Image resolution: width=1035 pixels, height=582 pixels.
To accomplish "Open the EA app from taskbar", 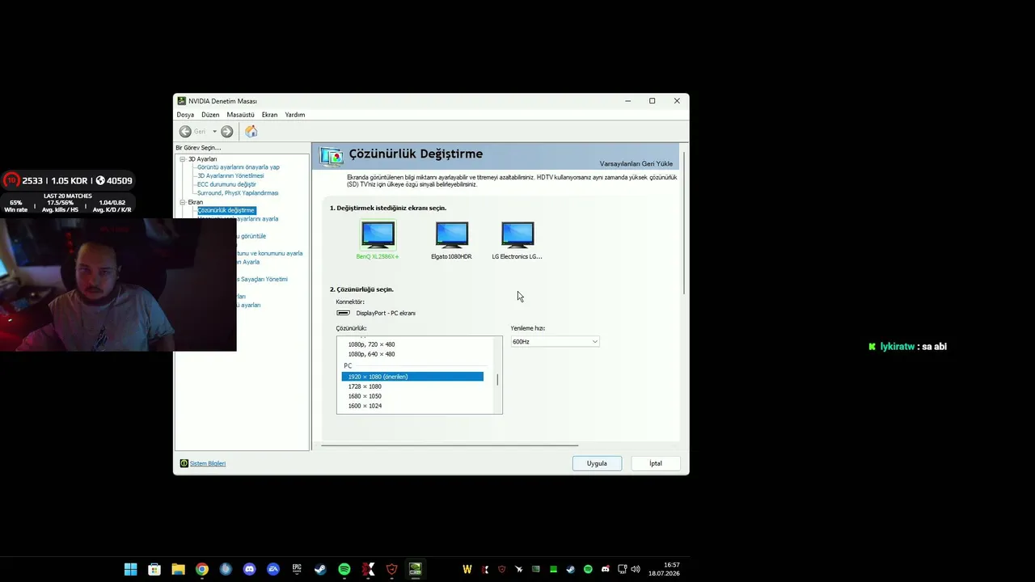I will point(273,569).
